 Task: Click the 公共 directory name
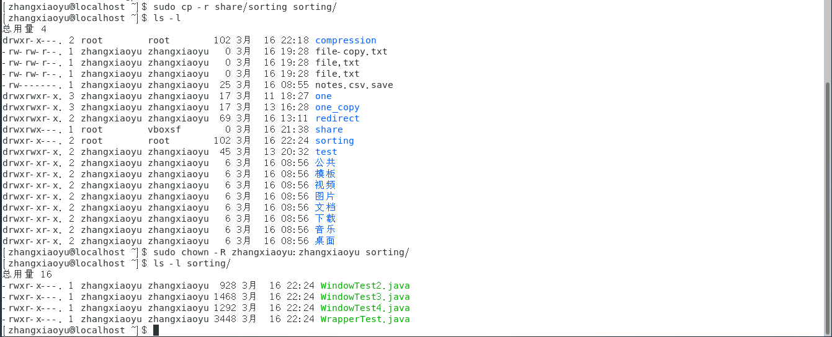pyautogui.click(x=325, y=163)
